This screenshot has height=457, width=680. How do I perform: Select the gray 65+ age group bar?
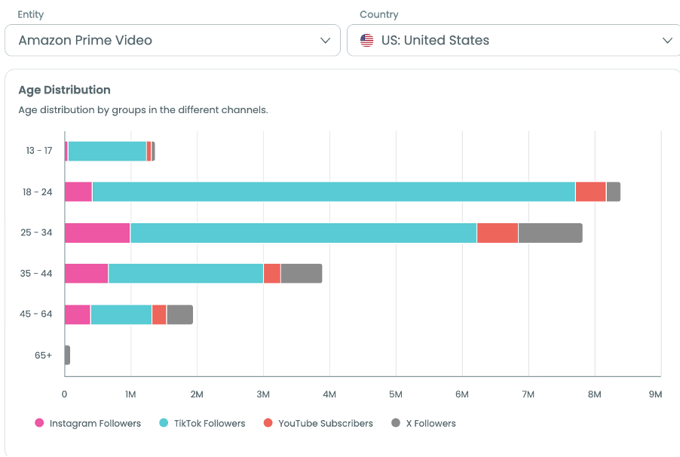point(67,355)
